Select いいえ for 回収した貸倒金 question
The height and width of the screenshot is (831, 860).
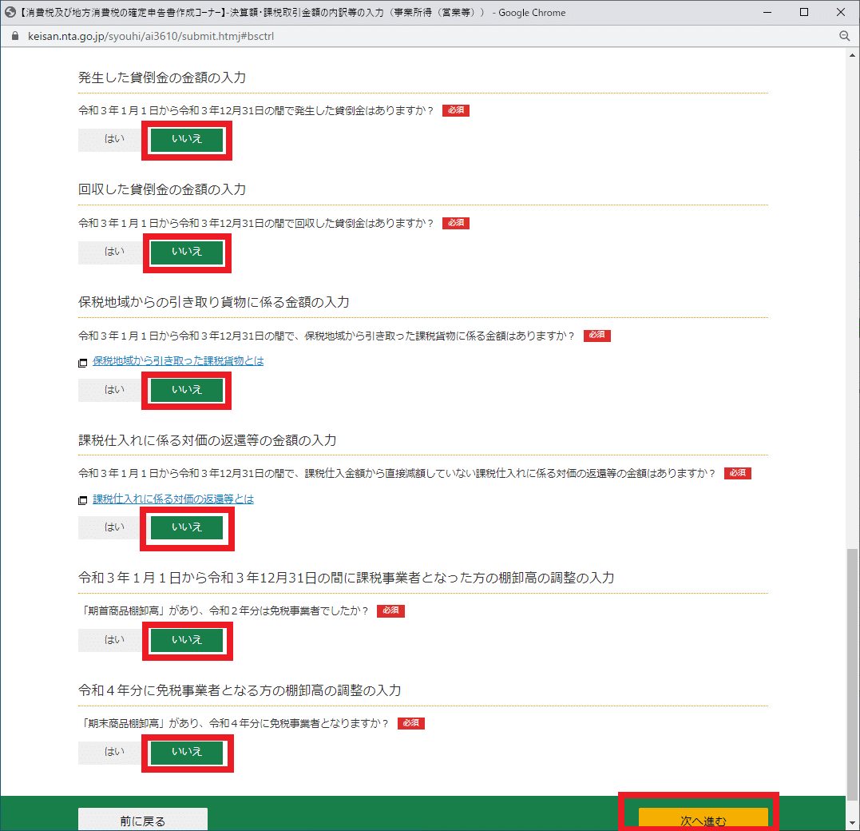187,252
